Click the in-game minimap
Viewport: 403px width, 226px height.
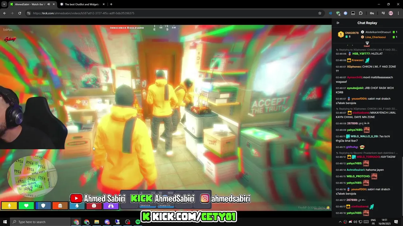[33, 176]
